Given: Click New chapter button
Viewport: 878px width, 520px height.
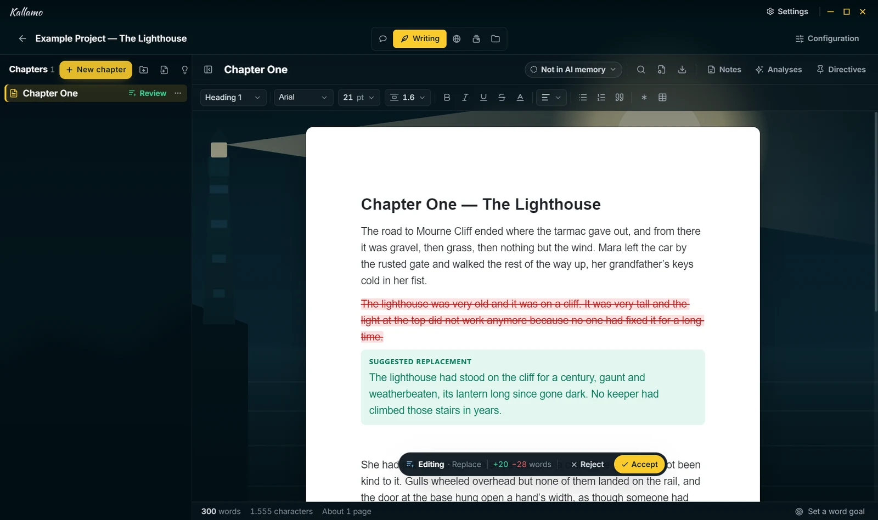Looking at the screenshot, I should coord(96,70).
